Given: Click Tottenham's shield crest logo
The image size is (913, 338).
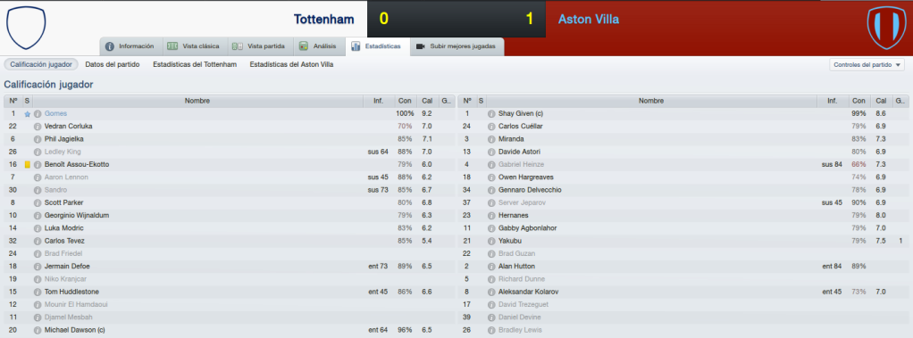Looking at the screenshot, I should click(x=26, y=28).
